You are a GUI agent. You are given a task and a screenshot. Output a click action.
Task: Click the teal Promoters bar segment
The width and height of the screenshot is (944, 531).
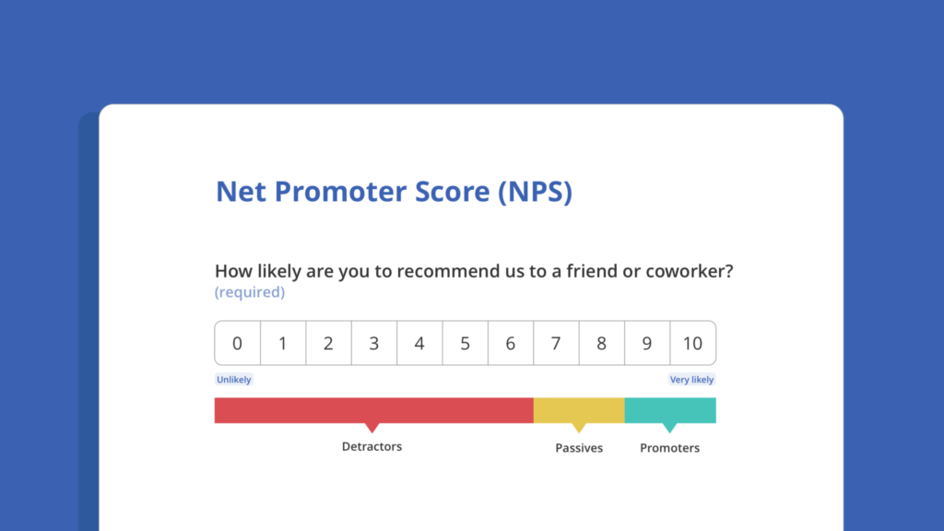(670, 410)
